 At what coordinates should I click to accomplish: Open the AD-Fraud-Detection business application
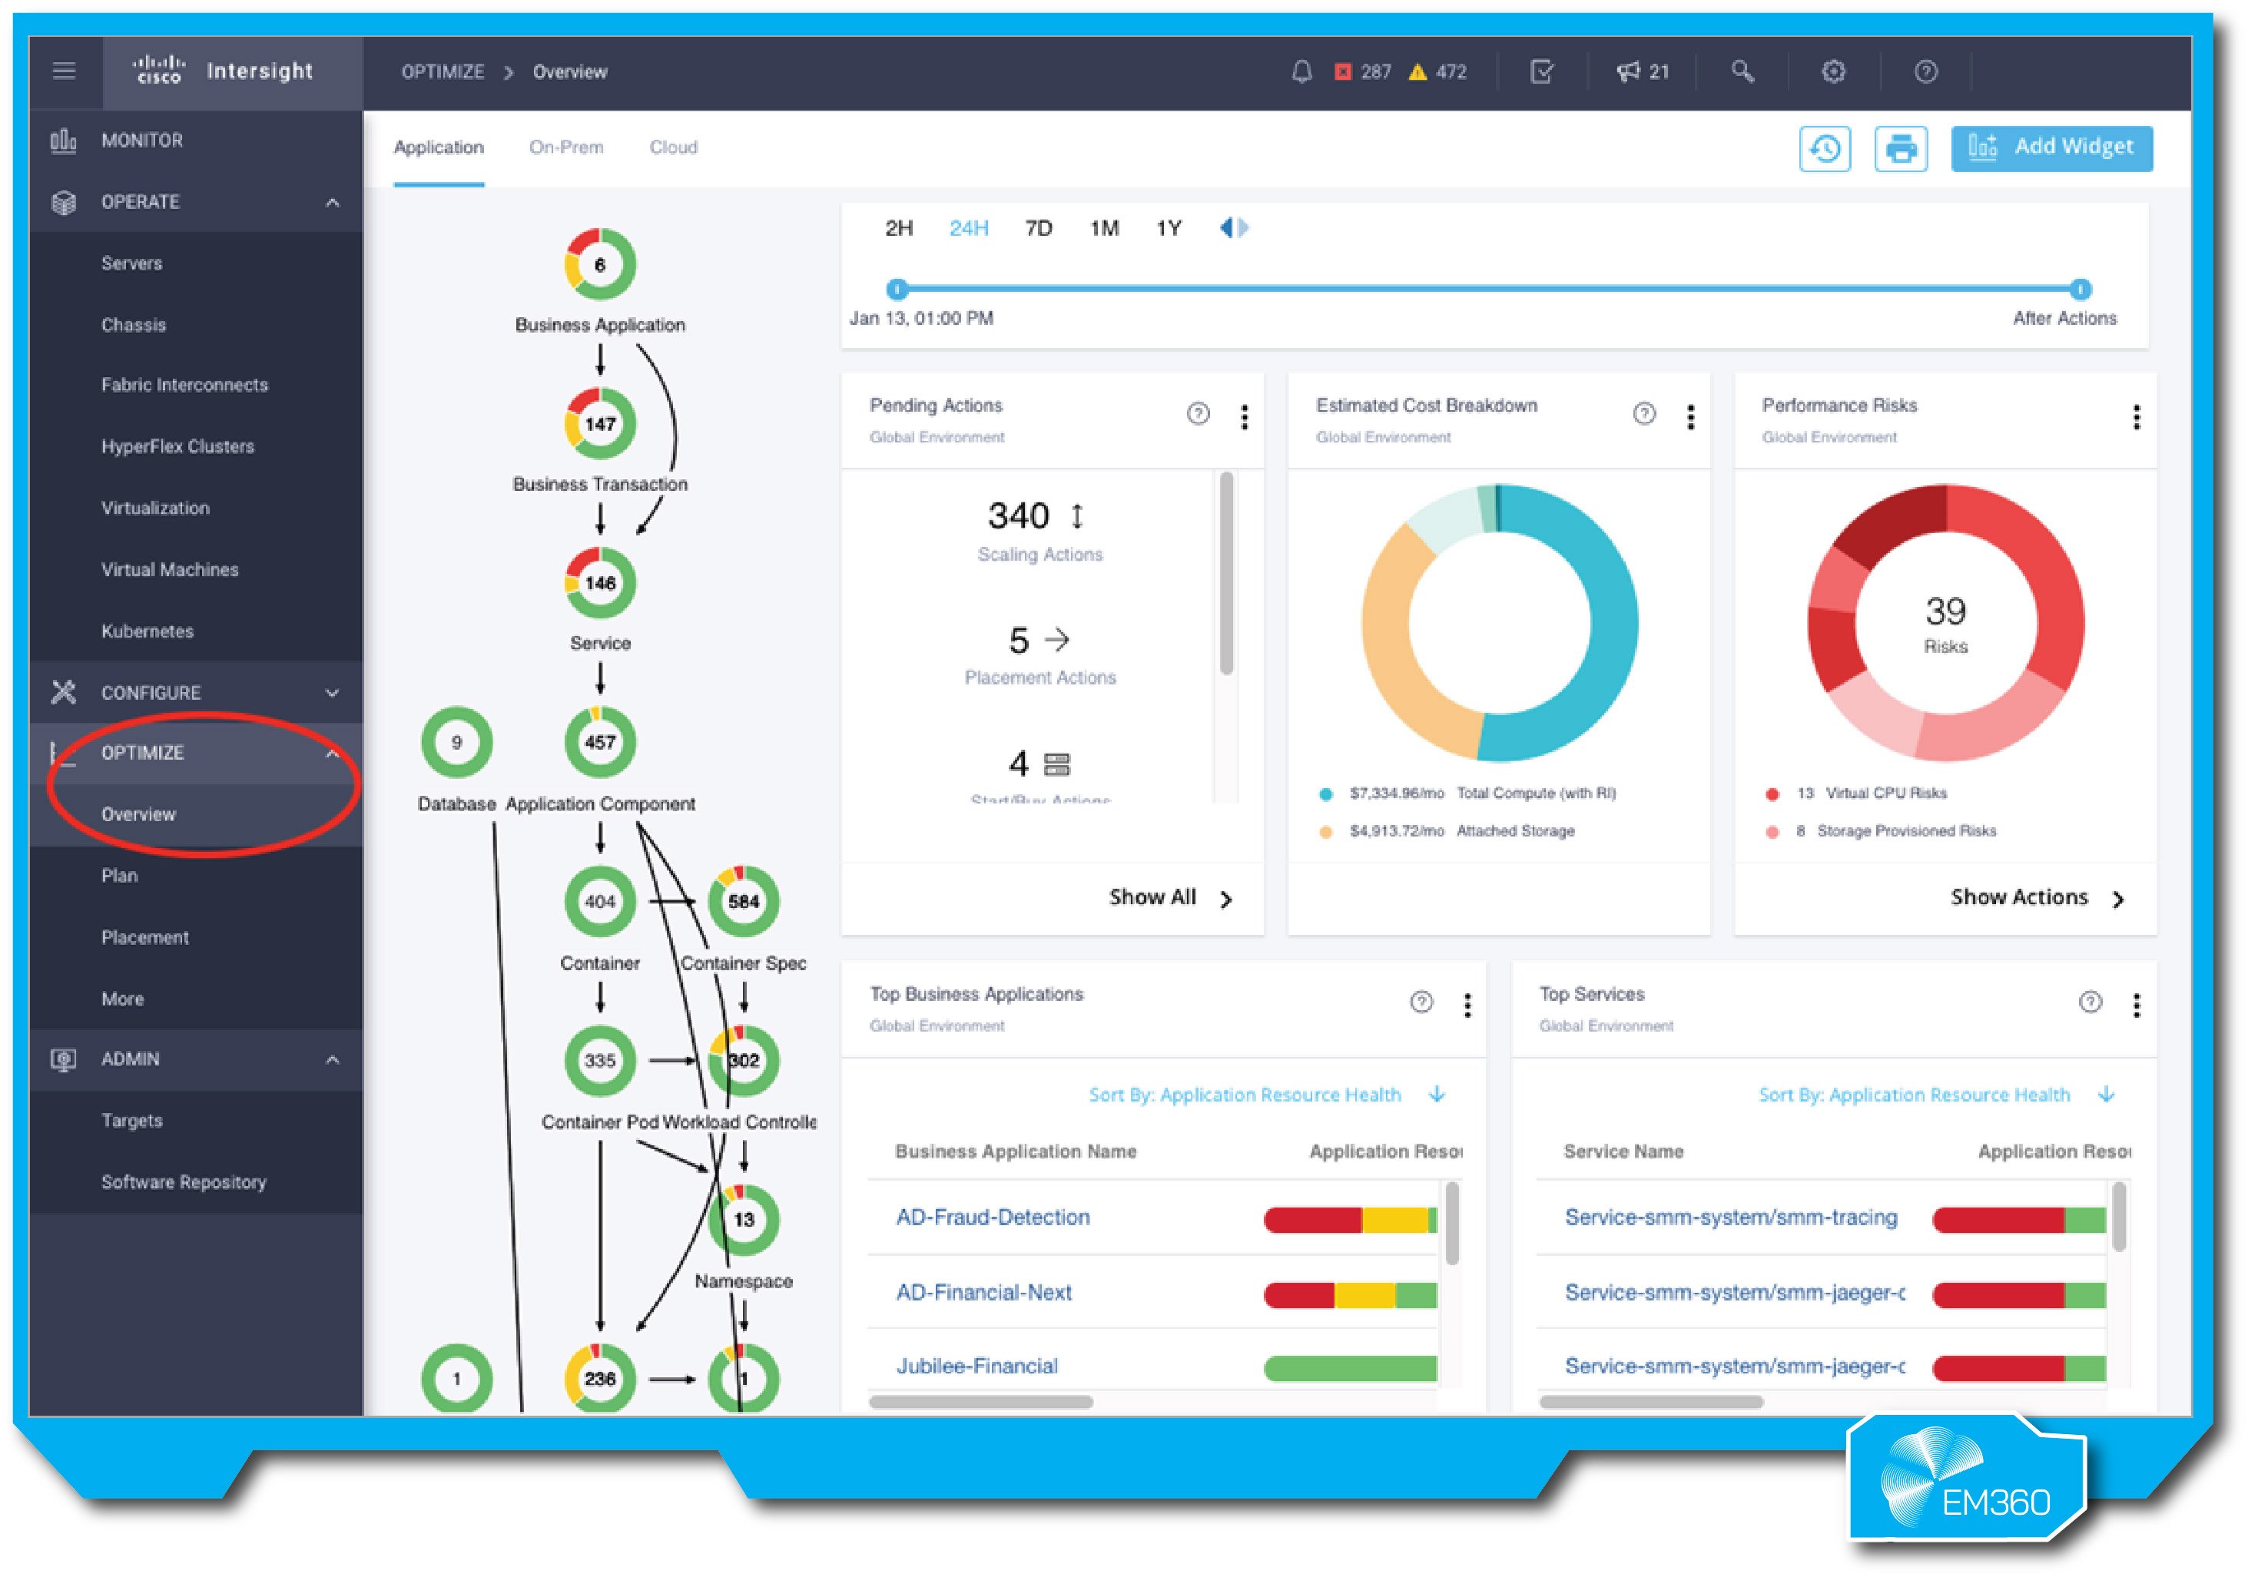point(992,1217)
